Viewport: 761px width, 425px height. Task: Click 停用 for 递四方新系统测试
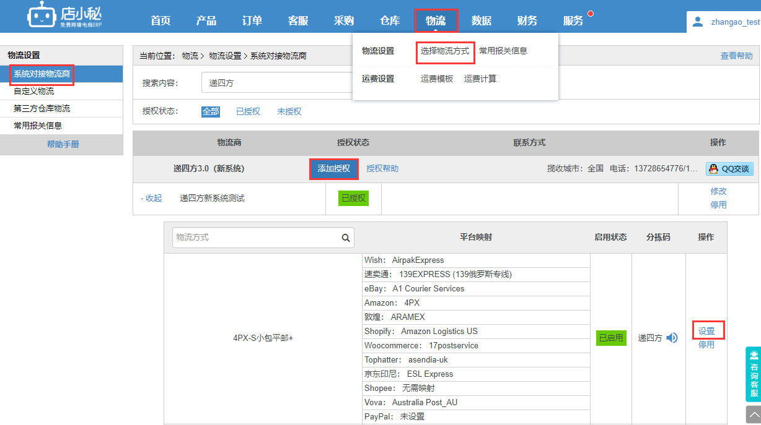click(x=718, y=205)
